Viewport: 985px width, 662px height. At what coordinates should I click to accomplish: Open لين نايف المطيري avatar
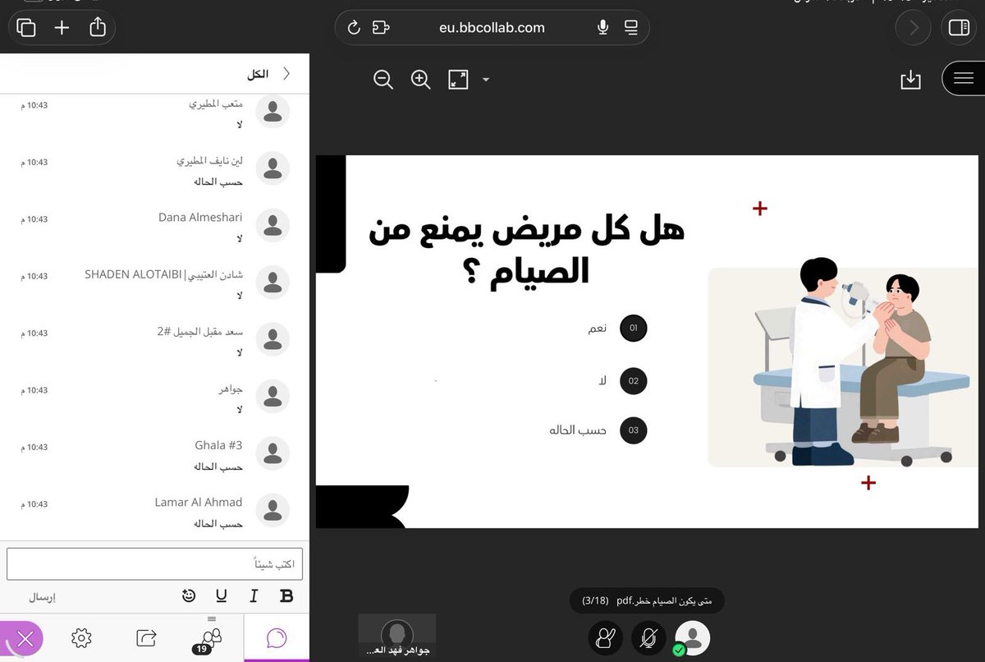click(273, 168)
